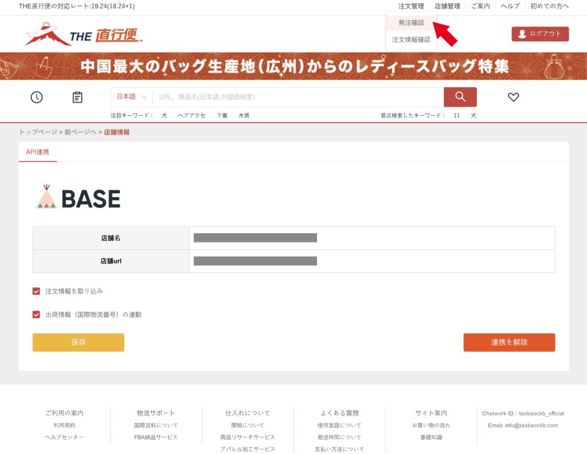Click the 店舗情報 breadcrumb
Screen dimensions: 587x454
[x=117, y=132]
